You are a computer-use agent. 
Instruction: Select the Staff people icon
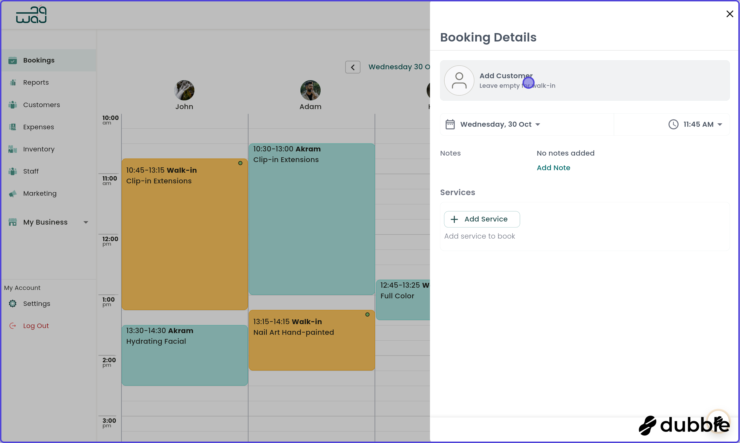13,171
